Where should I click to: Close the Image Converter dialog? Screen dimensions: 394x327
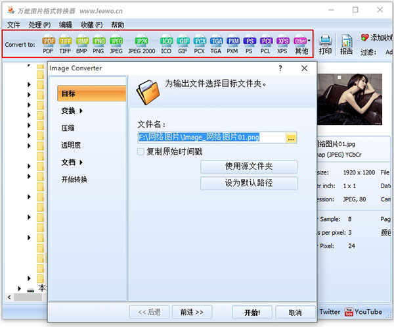pyautogui.click(x=304, y=68)
